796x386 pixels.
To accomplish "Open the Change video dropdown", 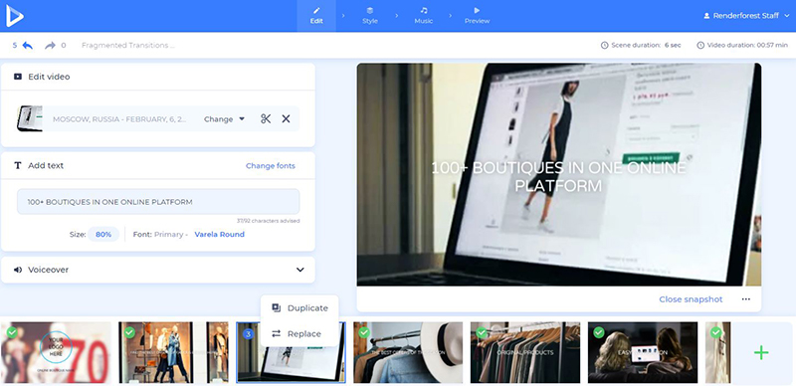I will point(225,118).
